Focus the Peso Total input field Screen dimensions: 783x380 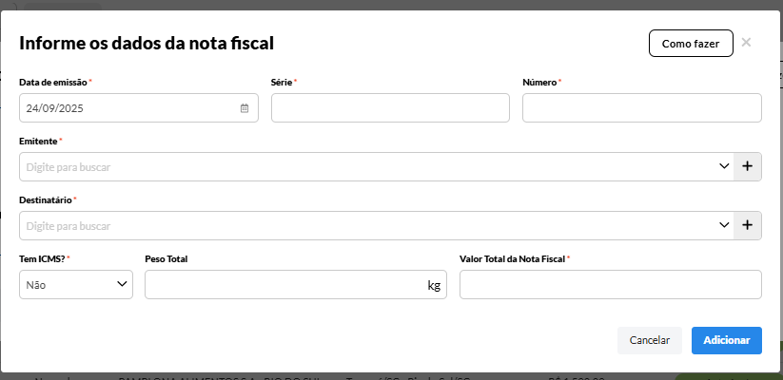(284, 285)
